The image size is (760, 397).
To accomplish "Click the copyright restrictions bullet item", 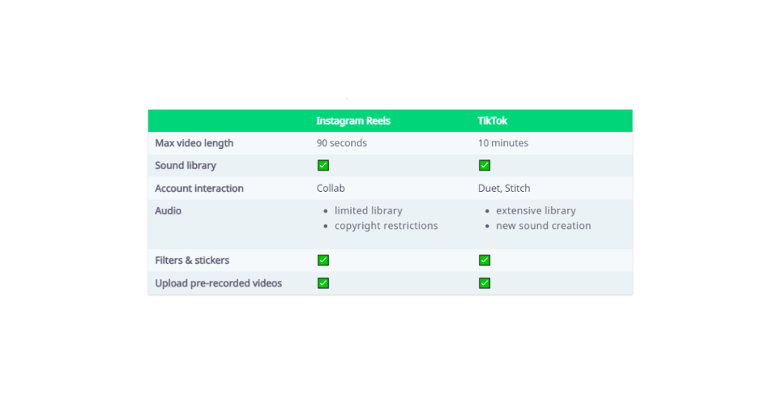I will (386, 226).
